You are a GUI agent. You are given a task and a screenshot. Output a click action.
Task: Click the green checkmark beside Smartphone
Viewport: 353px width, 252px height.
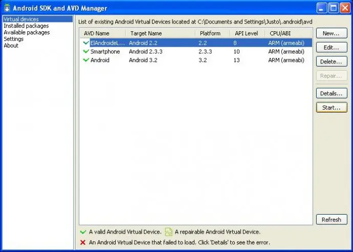[x=86, y=51]
